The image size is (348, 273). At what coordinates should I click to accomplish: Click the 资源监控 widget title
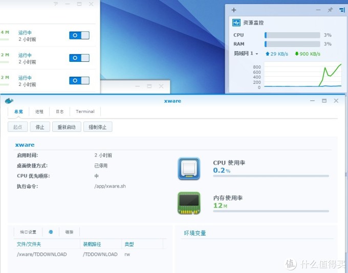253,22
